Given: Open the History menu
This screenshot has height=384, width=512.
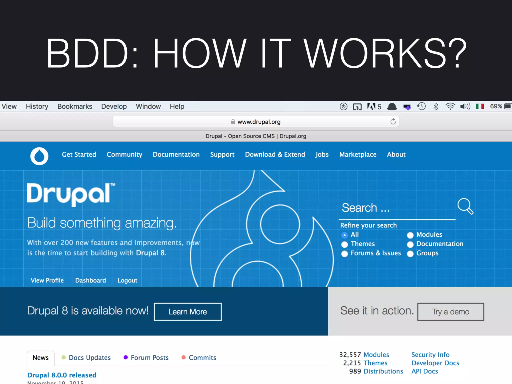Looking at the screenshot, I should pyautogui.click(x=37, y=106).
